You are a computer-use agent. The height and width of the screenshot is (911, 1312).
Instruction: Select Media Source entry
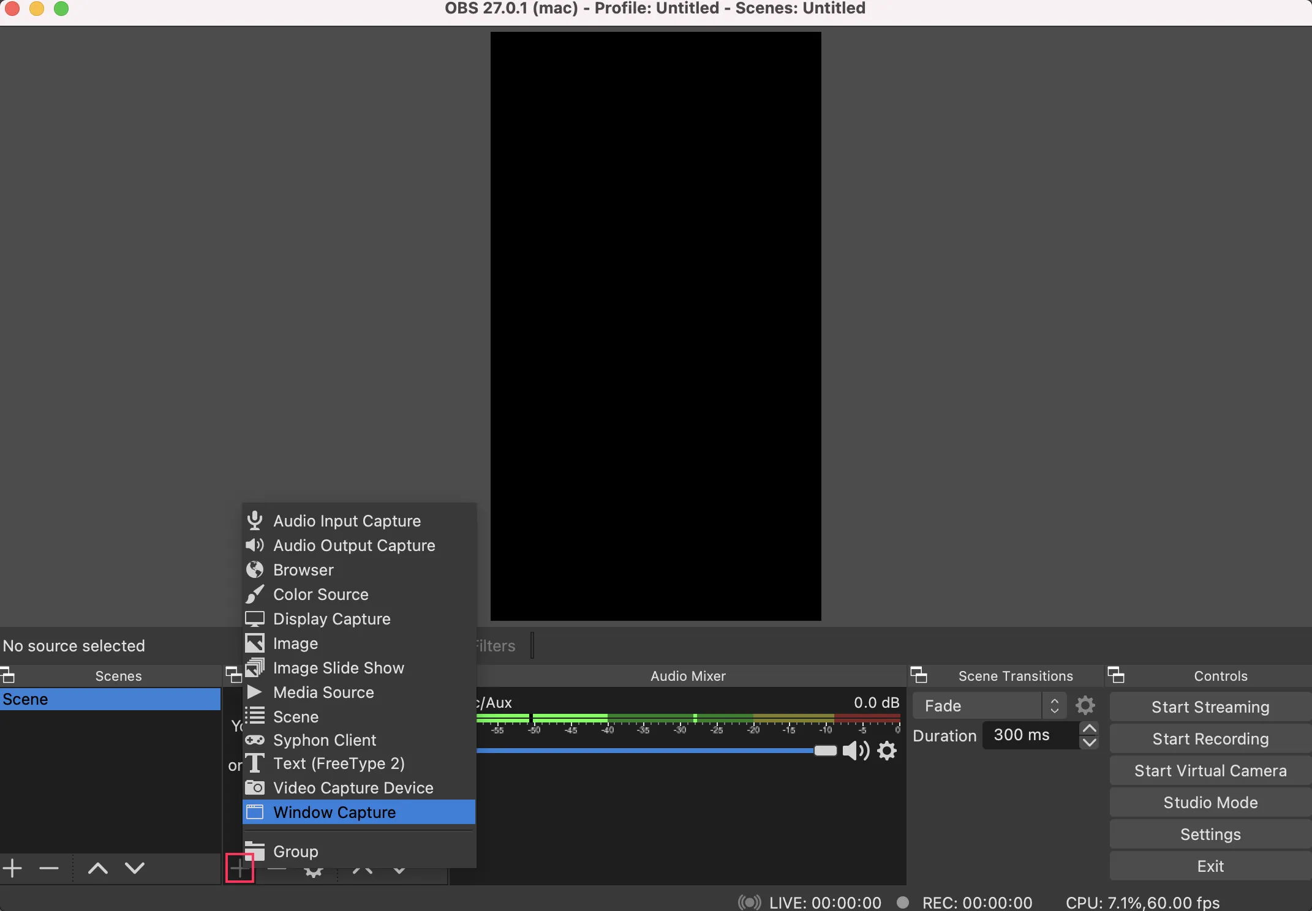click(x=359, y=692)
